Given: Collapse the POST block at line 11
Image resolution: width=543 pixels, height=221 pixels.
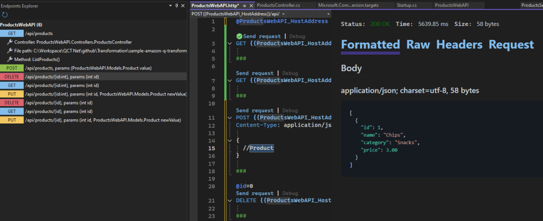Looking at the screenshot, I should click(229, 118).
